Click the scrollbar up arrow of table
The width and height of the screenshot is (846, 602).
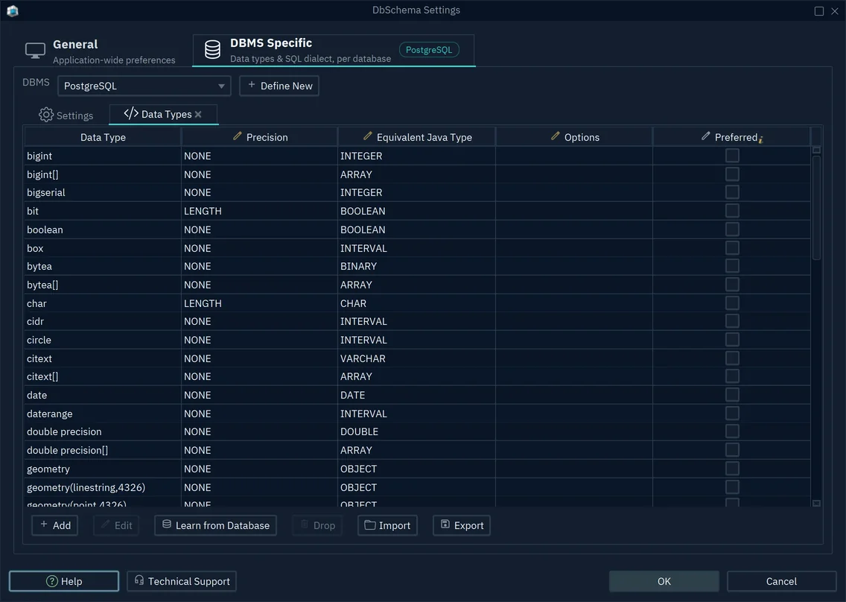tap(816, 150)
